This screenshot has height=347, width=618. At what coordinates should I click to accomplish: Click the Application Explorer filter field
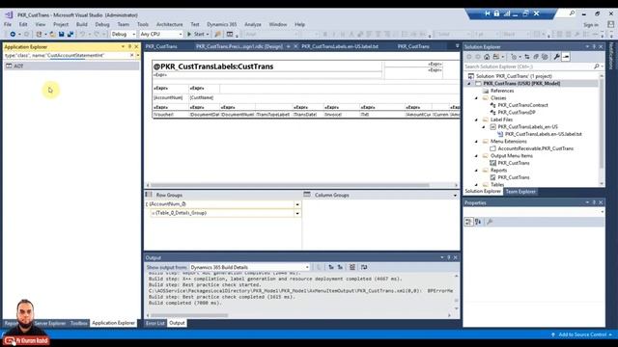(67, 56)
